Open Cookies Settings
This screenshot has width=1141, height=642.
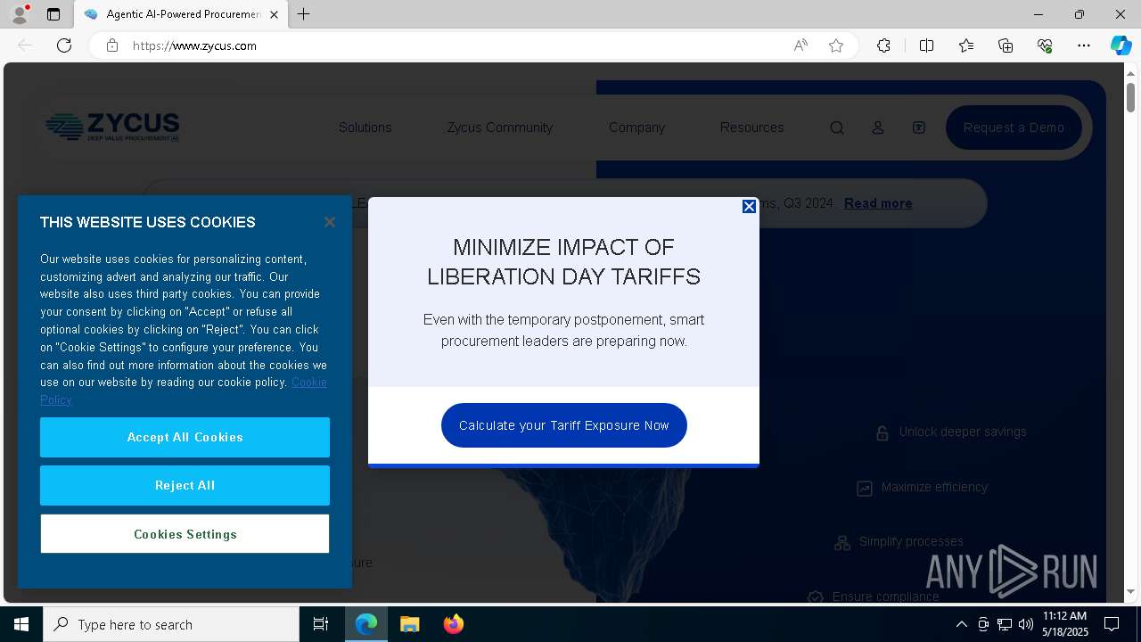[x=185, y=534]
